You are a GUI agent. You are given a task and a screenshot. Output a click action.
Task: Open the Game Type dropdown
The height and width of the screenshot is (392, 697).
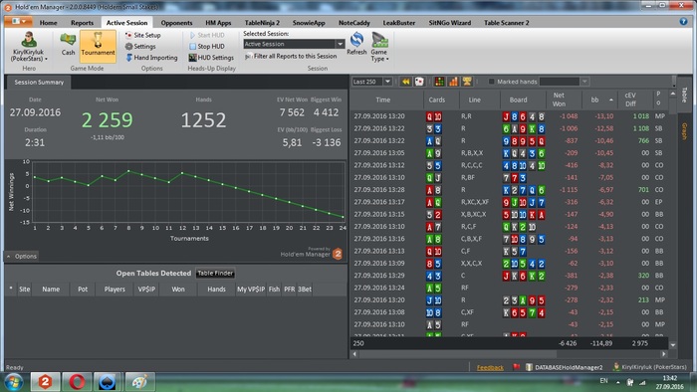(x=379, y=47)
